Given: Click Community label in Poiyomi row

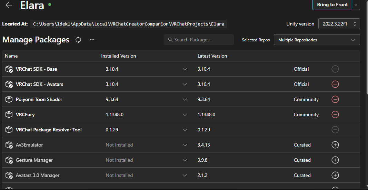Looking at the screenshot, I should pos(306,99).
